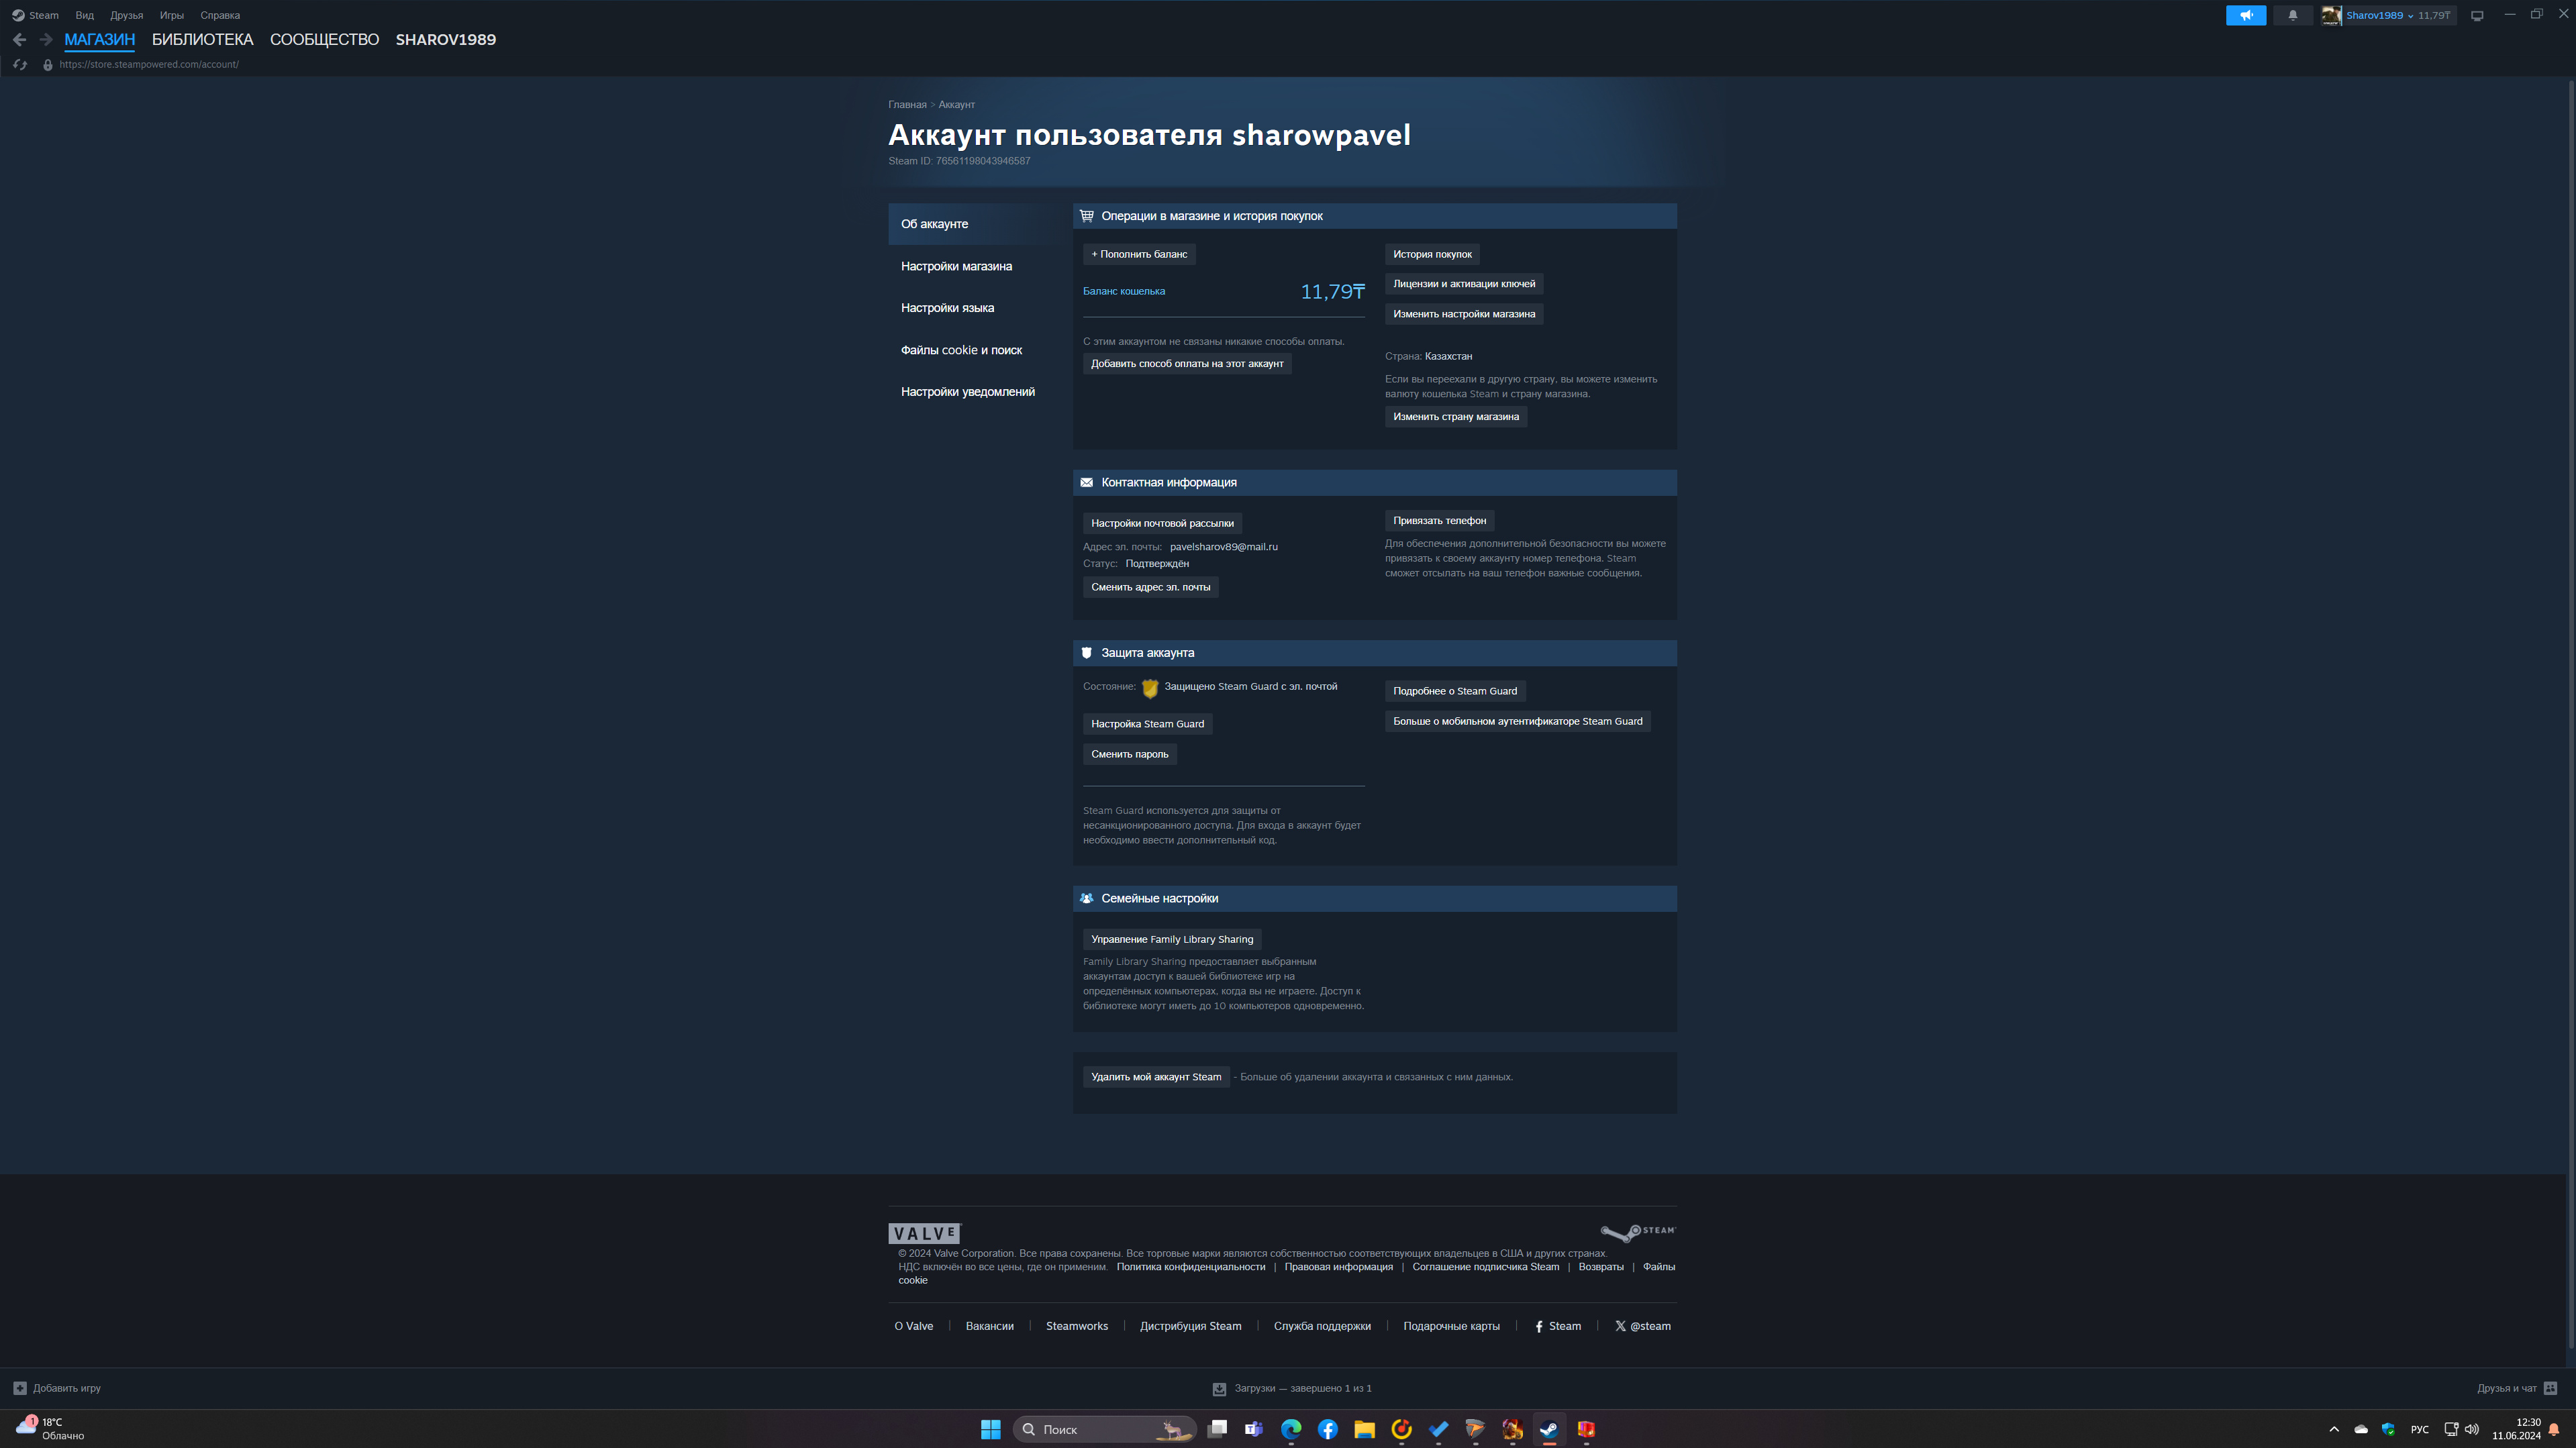Open Microsoft Edge from taskbar

(1291, 1430)
